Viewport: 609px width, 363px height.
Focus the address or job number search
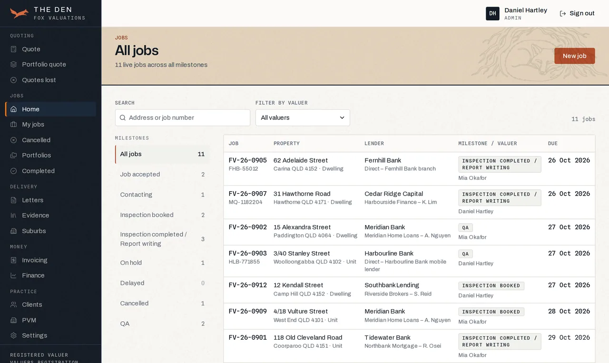click(x=183, y=118)
